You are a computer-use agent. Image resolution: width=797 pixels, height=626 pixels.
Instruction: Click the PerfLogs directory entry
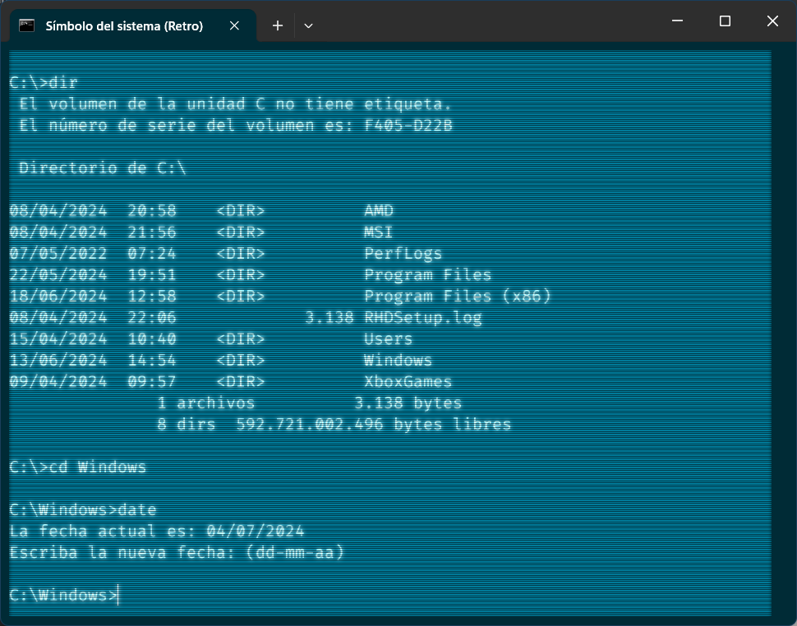coord(403,253)
